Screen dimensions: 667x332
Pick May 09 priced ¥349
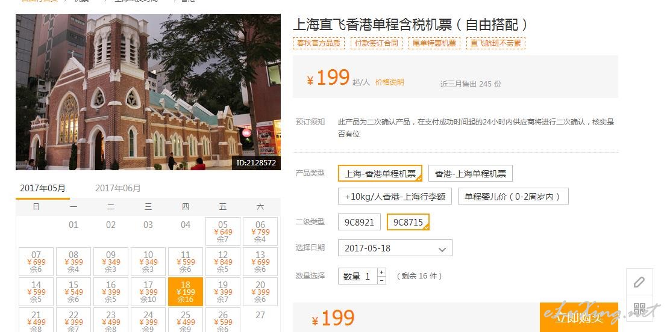click(111, 262)
